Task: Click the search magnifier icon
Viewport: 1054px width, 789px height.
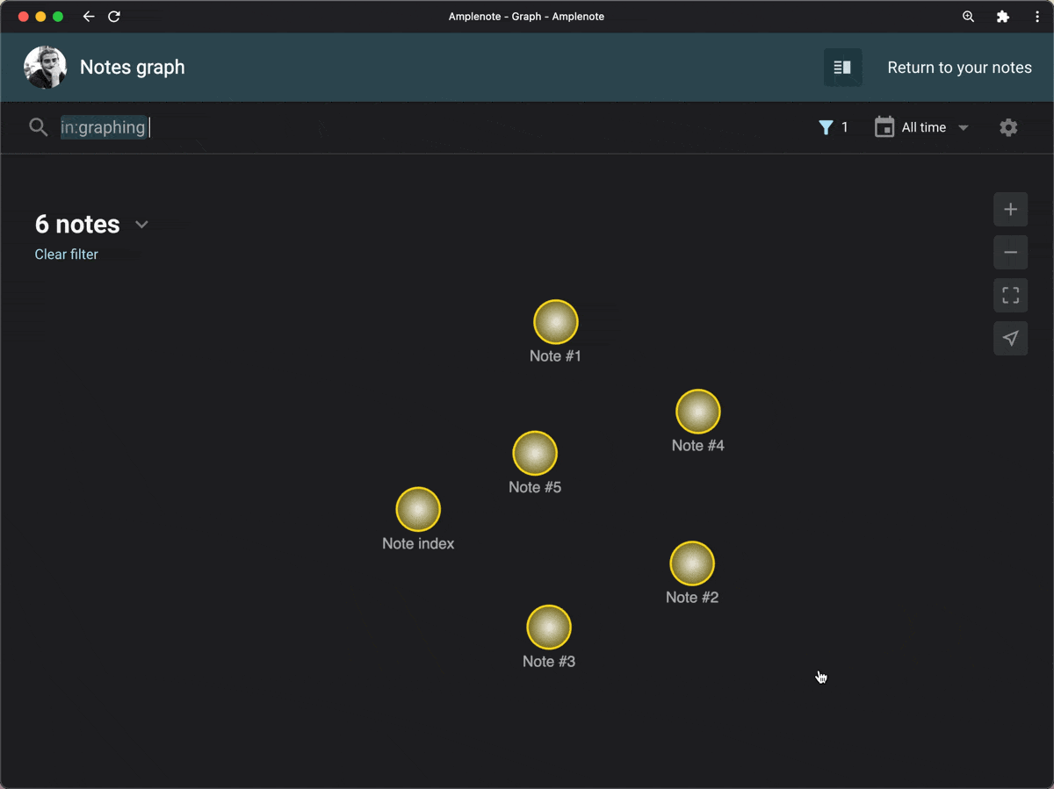Action: (38, 127)
